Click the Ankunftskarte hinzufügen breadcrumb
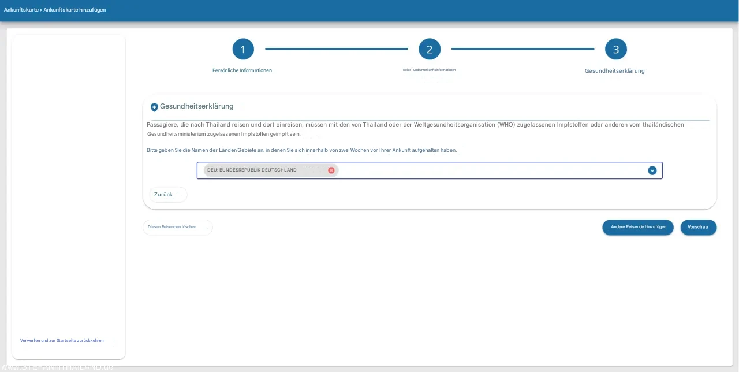 pos(74,10)
